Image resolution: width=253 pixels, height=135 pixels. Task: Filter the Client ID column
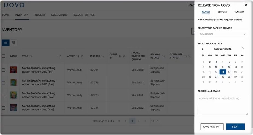(x=124, y=56)
